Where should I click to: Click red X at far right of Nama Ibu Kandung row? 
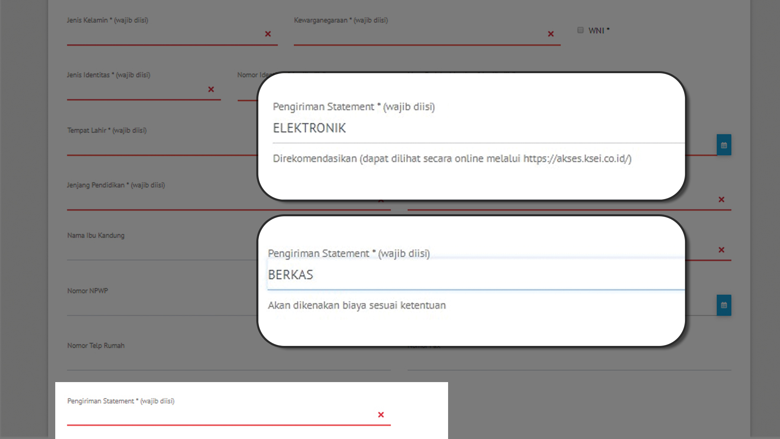(721, 250)
